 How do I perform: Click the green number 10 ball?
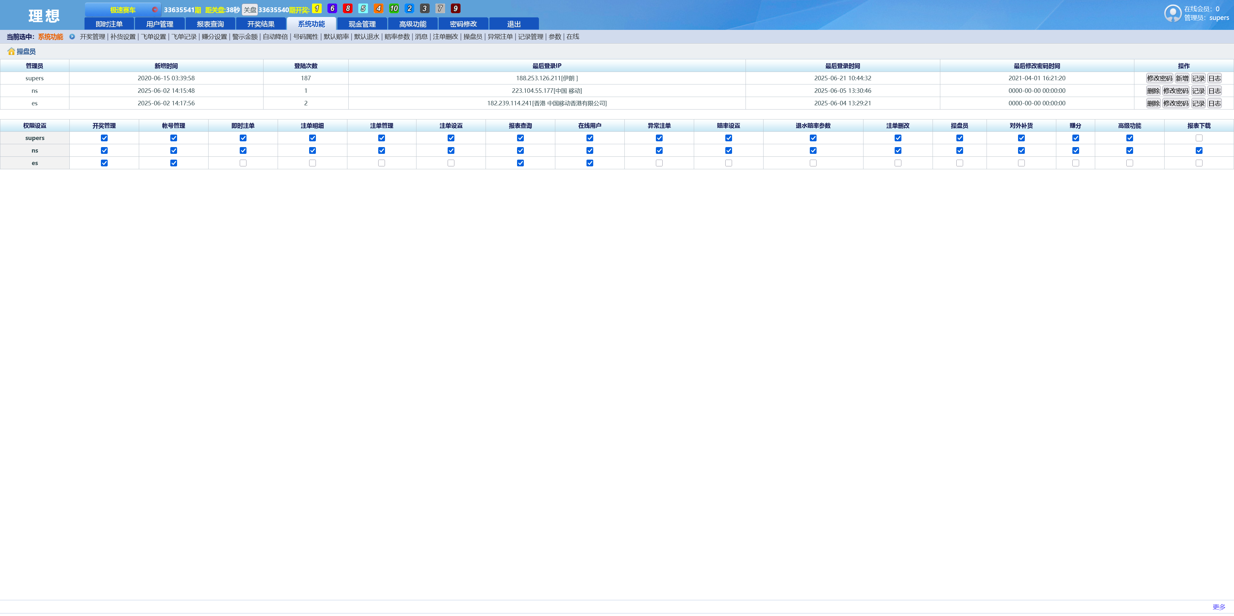(x=394, y=9)
